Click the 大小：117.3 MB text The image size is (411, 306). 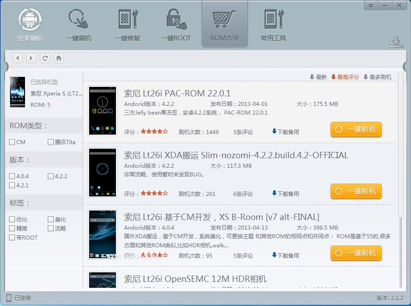coord(231,166)
